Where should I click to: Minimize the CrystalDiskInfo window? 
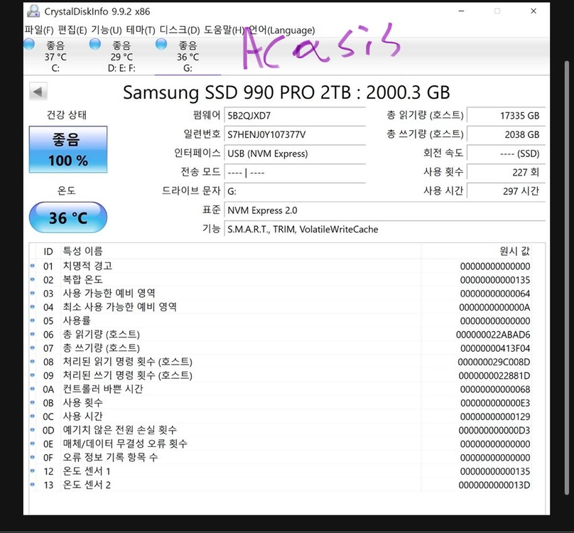click(461, 11)
